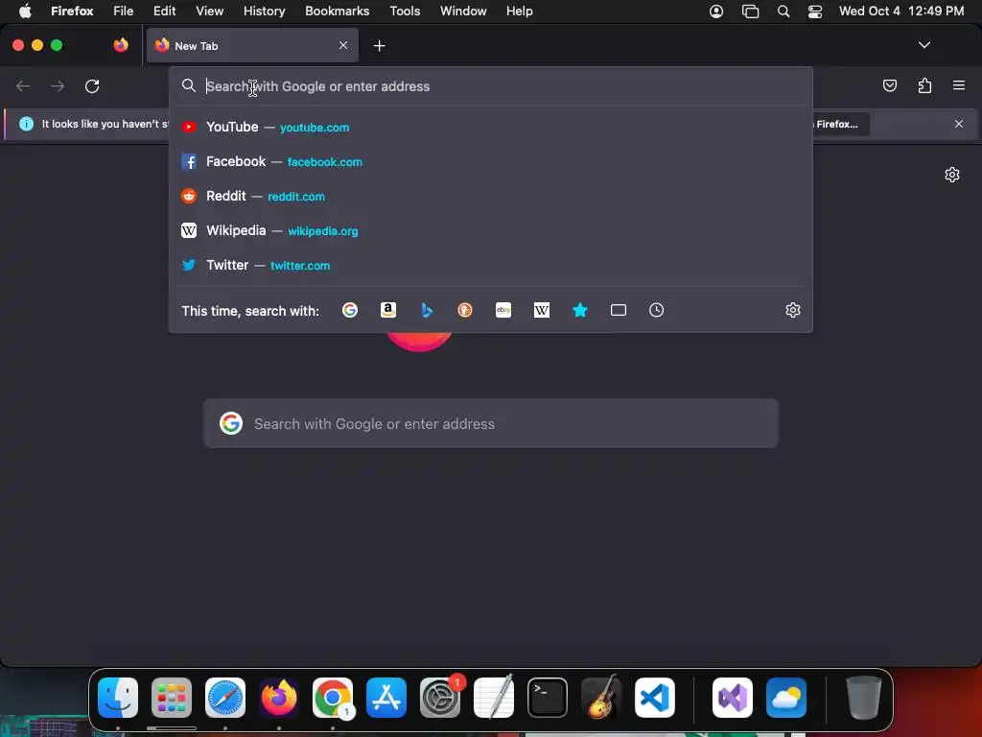
Task: Search this time with Bing icon
Action: coord(427,310)
